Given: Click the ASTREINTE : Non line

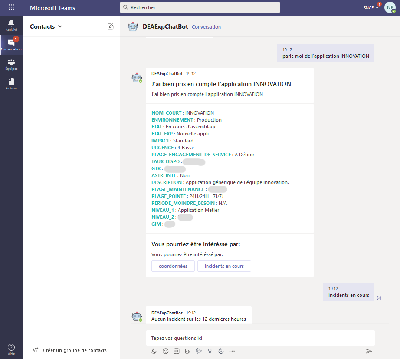Looking at the screenshot, I should [170, 175].
